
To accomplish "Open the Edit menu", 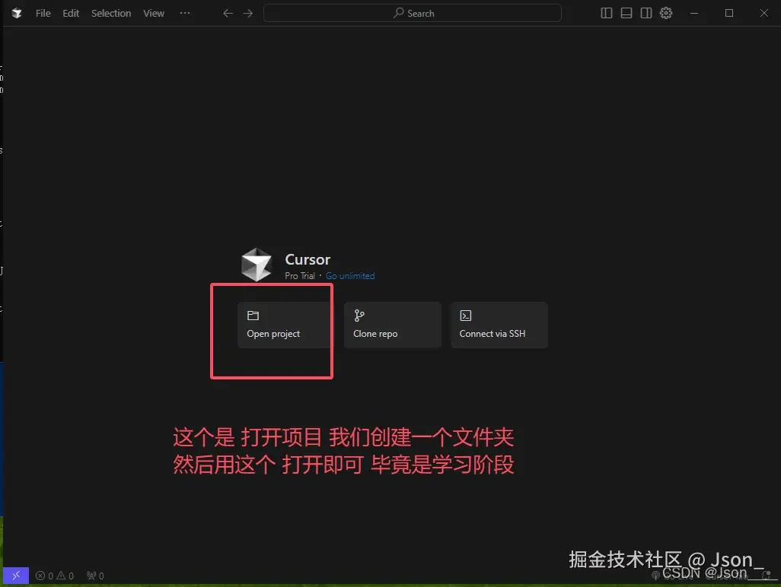I will [x=71, y=14].
